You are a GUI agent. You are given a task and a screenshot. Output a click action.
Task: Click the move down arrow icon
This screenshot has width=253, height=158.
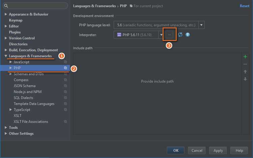pos(245,79)
